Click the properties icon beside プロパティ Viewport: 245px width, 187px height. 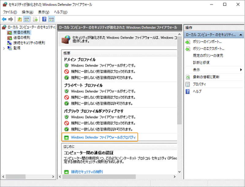click(x=187, y=84)
